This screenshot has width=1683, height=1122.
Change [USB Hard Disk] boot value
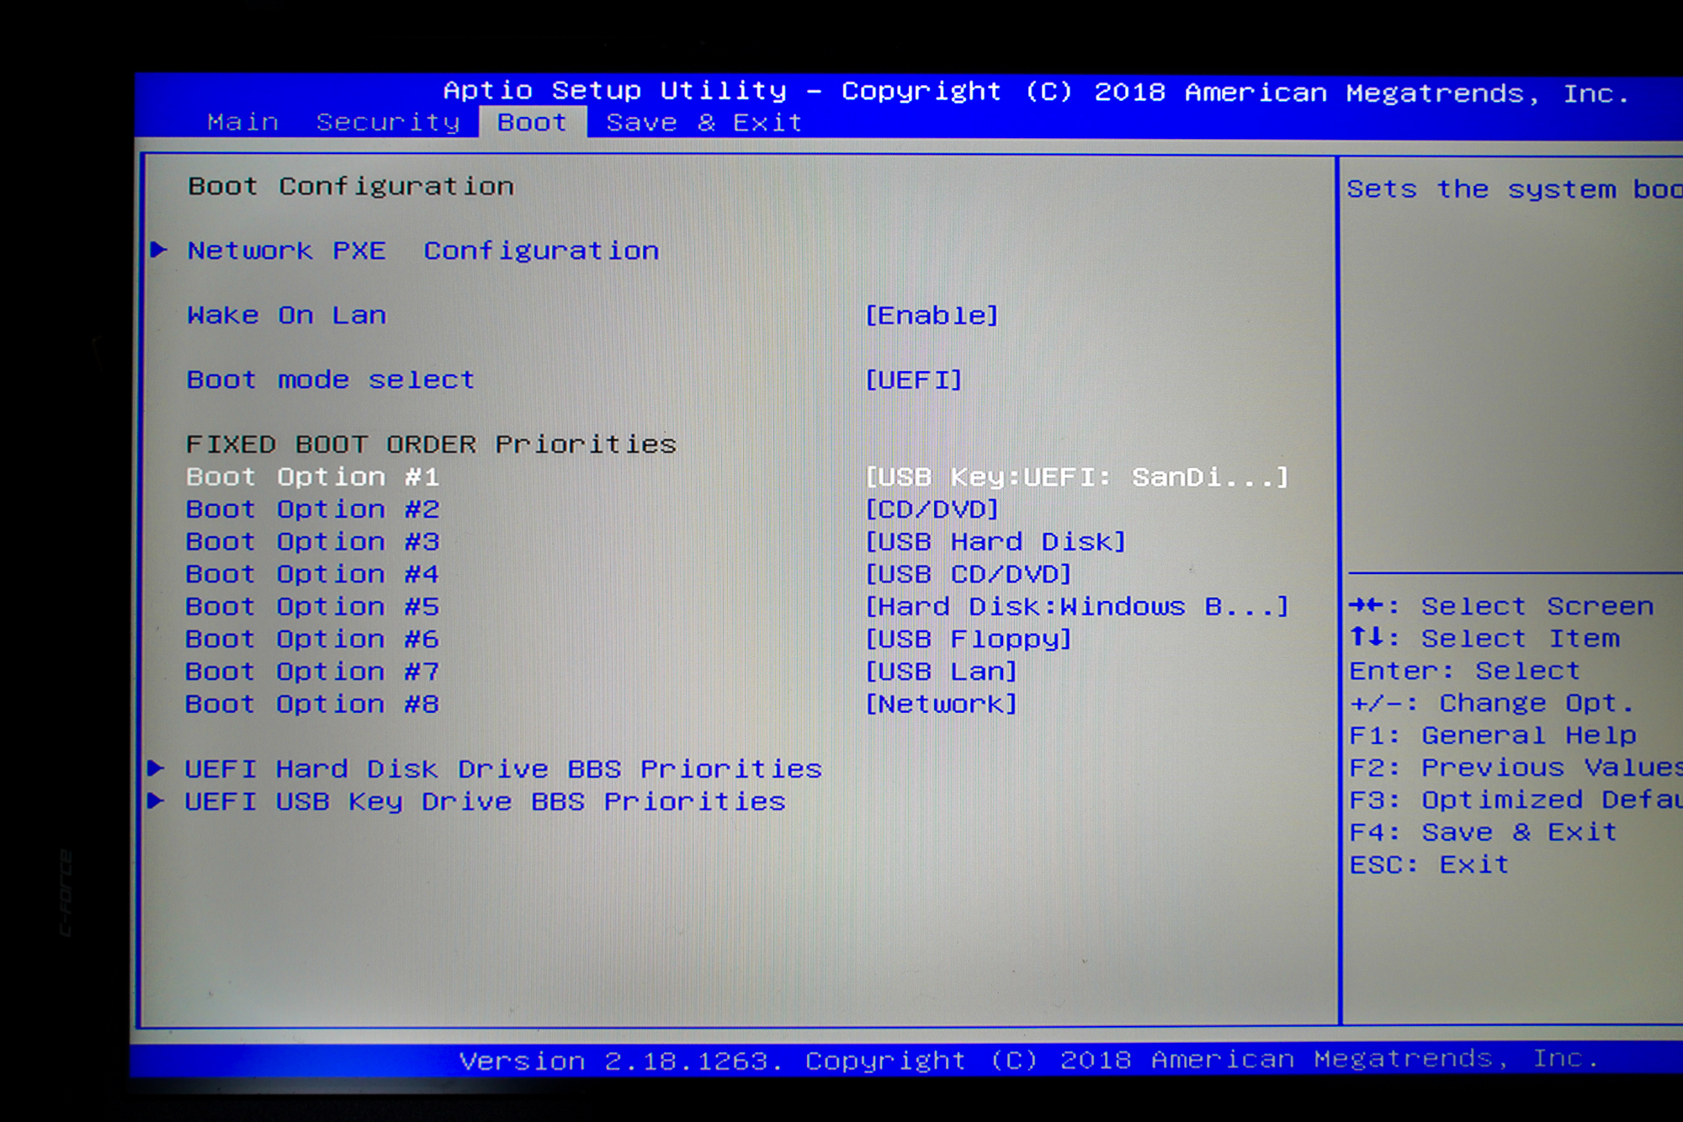point(995,542)
